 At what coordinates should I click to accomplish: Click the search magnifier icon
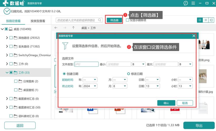(100, 20)
